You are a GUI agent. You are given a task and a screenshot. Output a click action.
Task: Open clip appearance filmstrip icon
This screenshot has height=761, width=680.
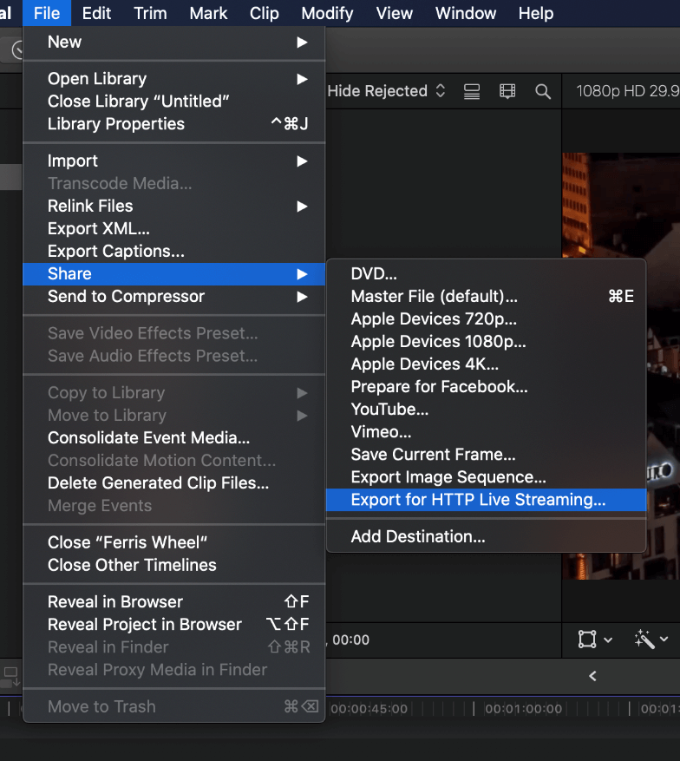point(507,91)
